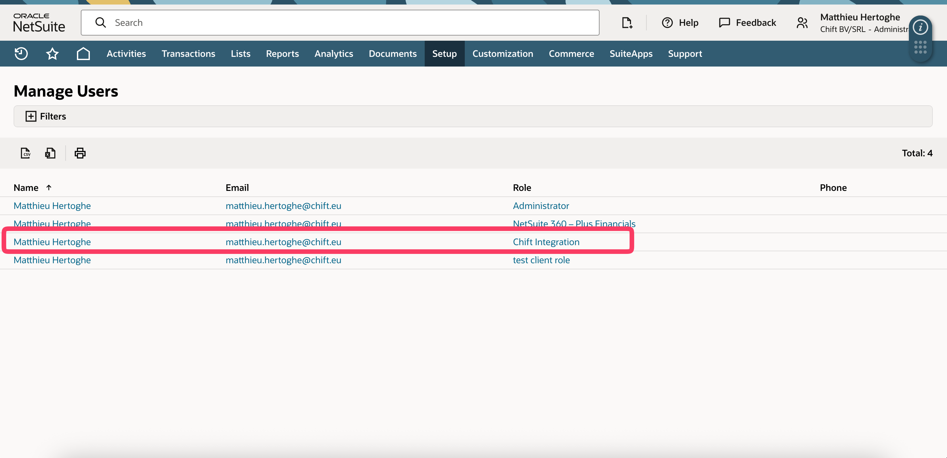Click the Total: 4 count text

pos(917,153)
